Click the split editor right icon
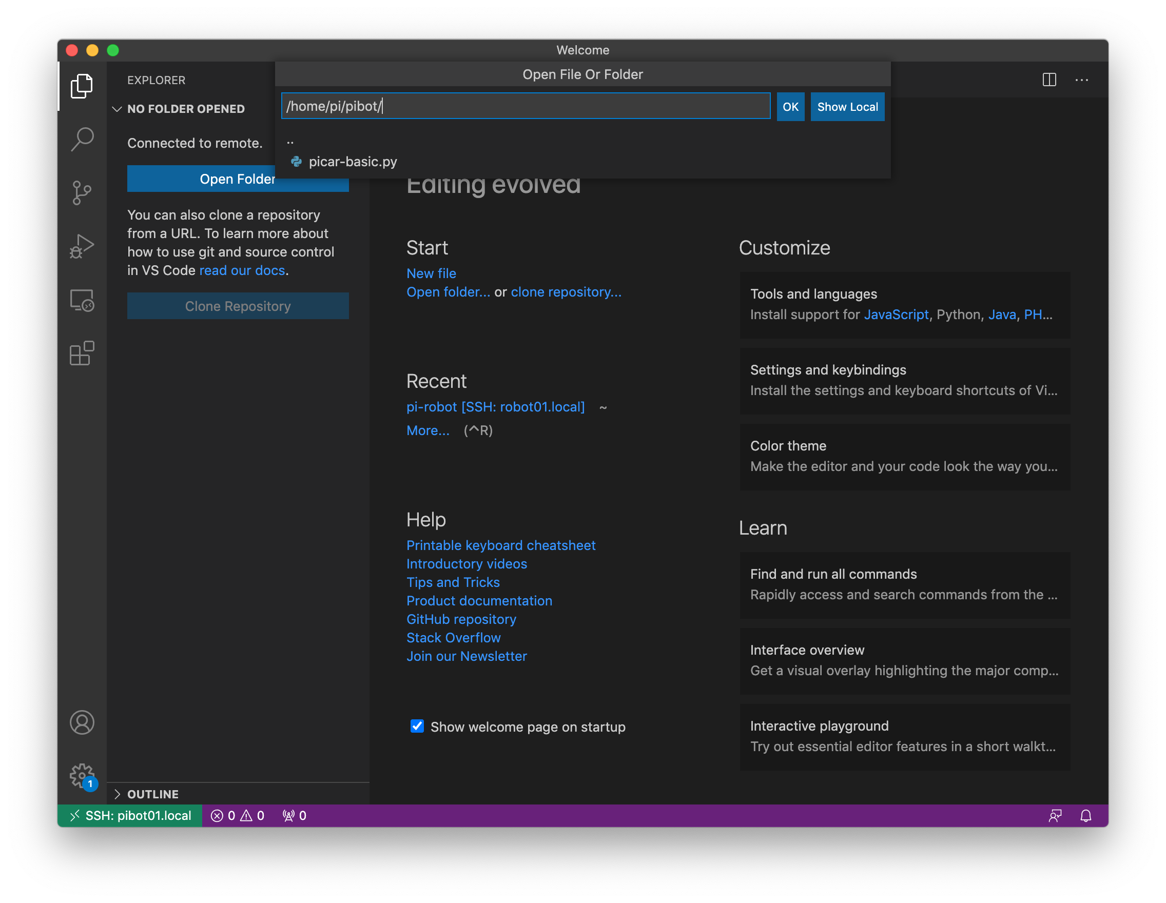1166x903 pixels. coord(1049,80)
